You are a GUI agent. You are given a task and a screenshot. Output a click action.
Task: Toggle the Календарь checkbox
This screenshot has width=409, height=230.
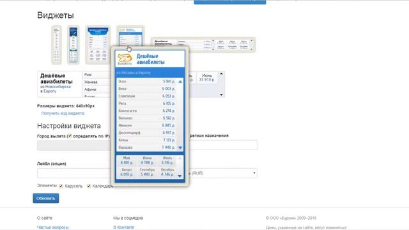click(x=89, y=186)
